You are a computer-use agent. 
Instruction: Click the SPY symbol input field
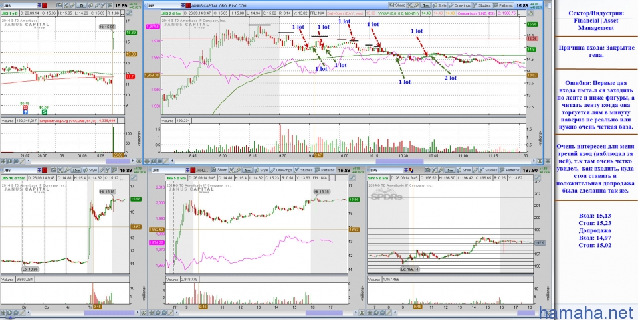(x=387, y=170)
